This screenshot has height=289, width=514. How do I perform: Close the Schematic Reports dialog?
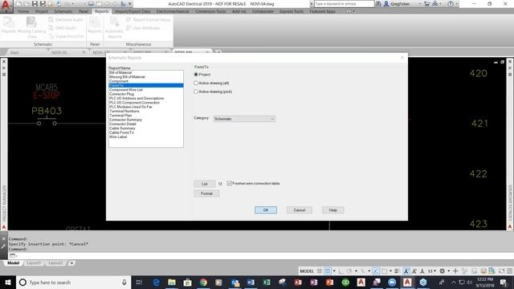(402, 58)
